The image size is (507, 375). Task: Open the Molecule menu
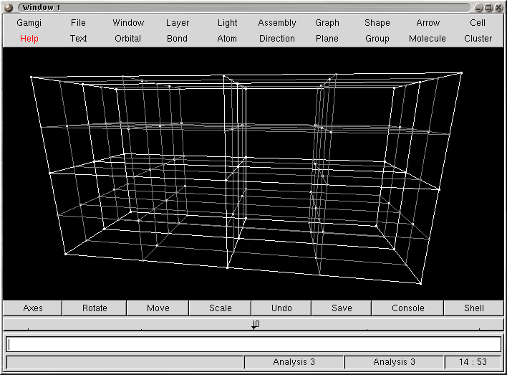click(428, 39)
